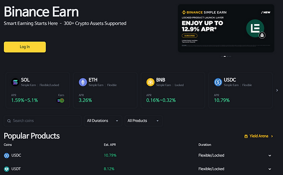Expand the USDC product row
Viewport: 283px width, 175px height.
(x=270, y=155)
